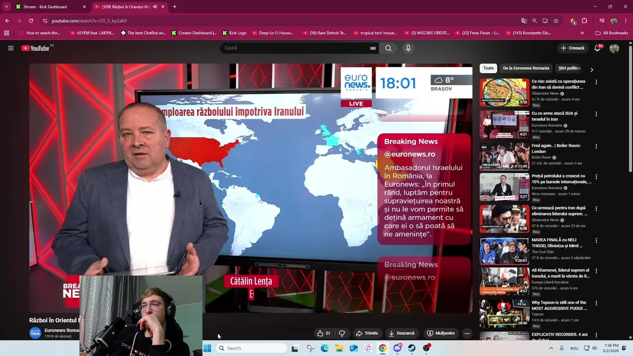The width and height of the screenshot is (633, 356).
Task: Open the Prețul petrolului a crescut video thumbnail
Action: click(x=504, y=187)
